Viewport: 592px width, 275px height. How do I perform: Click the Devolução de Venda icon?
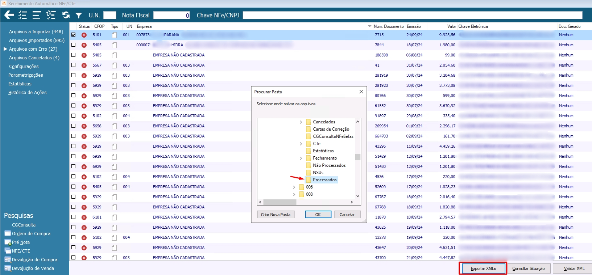[8, 268]
